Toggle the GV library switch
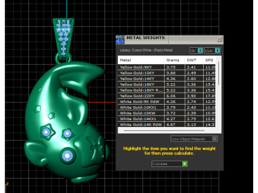This screenshot has height=193, width=258. pos(196,50)
